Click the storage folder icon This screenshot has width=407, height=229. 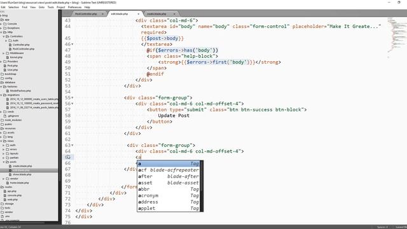pos(3,204)
